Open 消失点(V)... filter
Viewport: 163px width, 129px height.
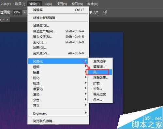(58, 53)
